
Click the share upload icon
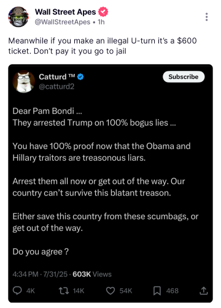tap(204, 291)
